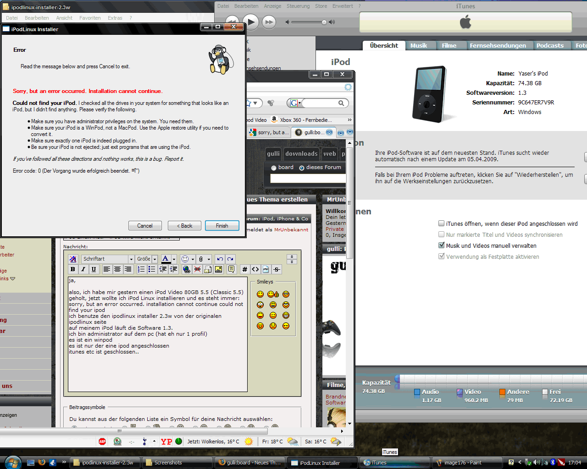Open the 'downloads' link on the gulli header
Screen dimensions: 587x469
301,154
